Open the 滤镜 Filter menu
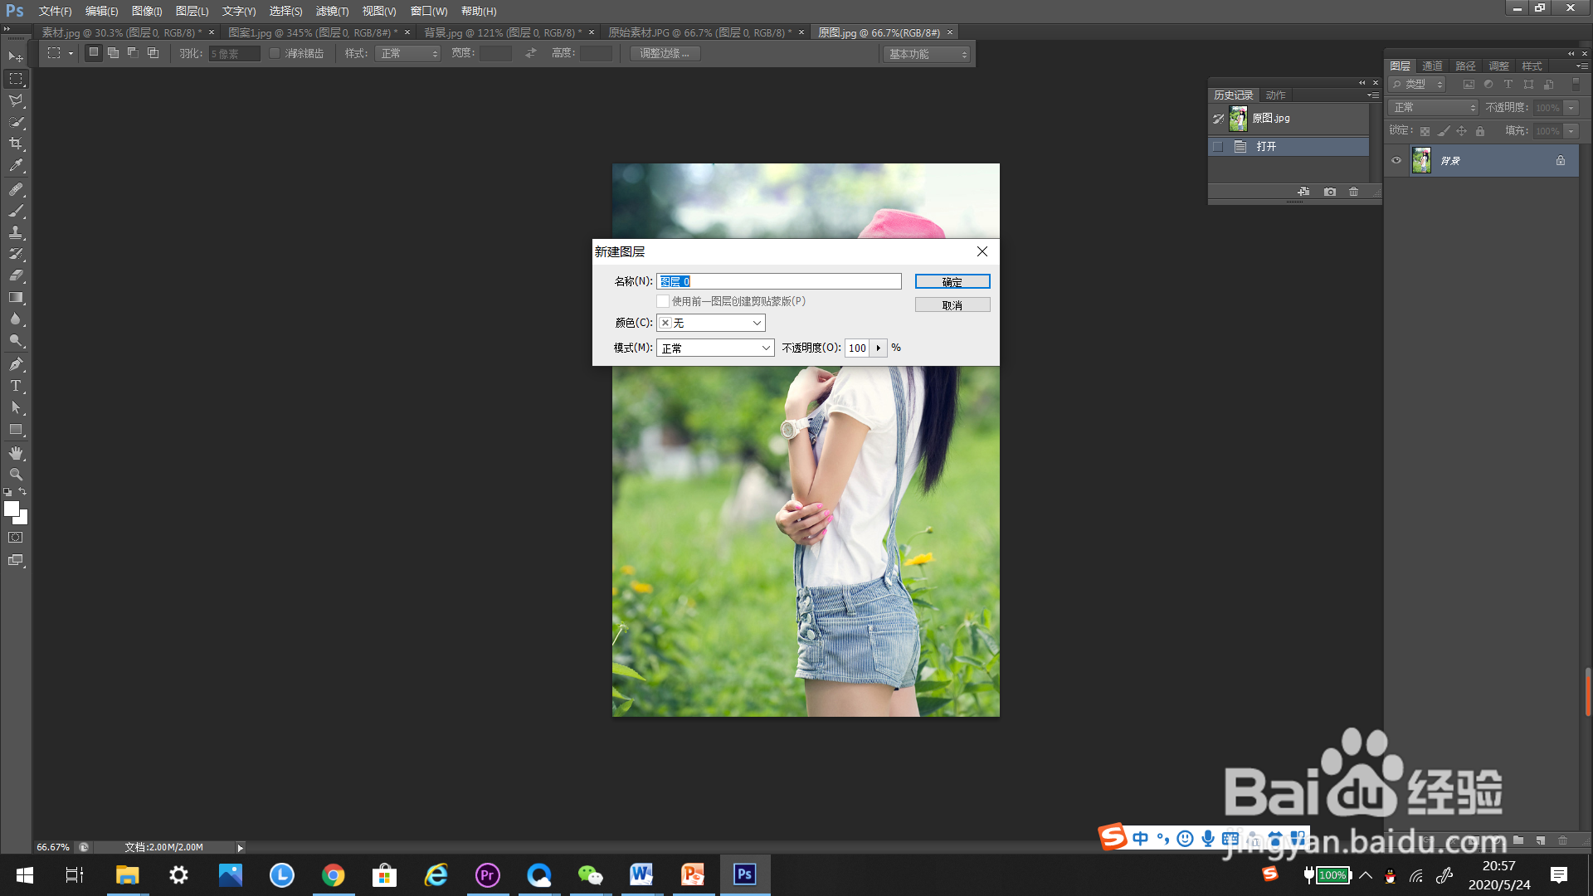 pos(332,11)
